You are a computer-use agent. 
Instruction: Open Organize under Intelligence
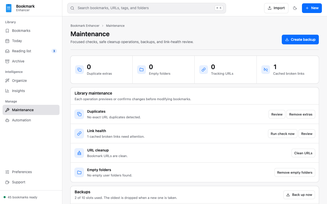coord(31,81)
